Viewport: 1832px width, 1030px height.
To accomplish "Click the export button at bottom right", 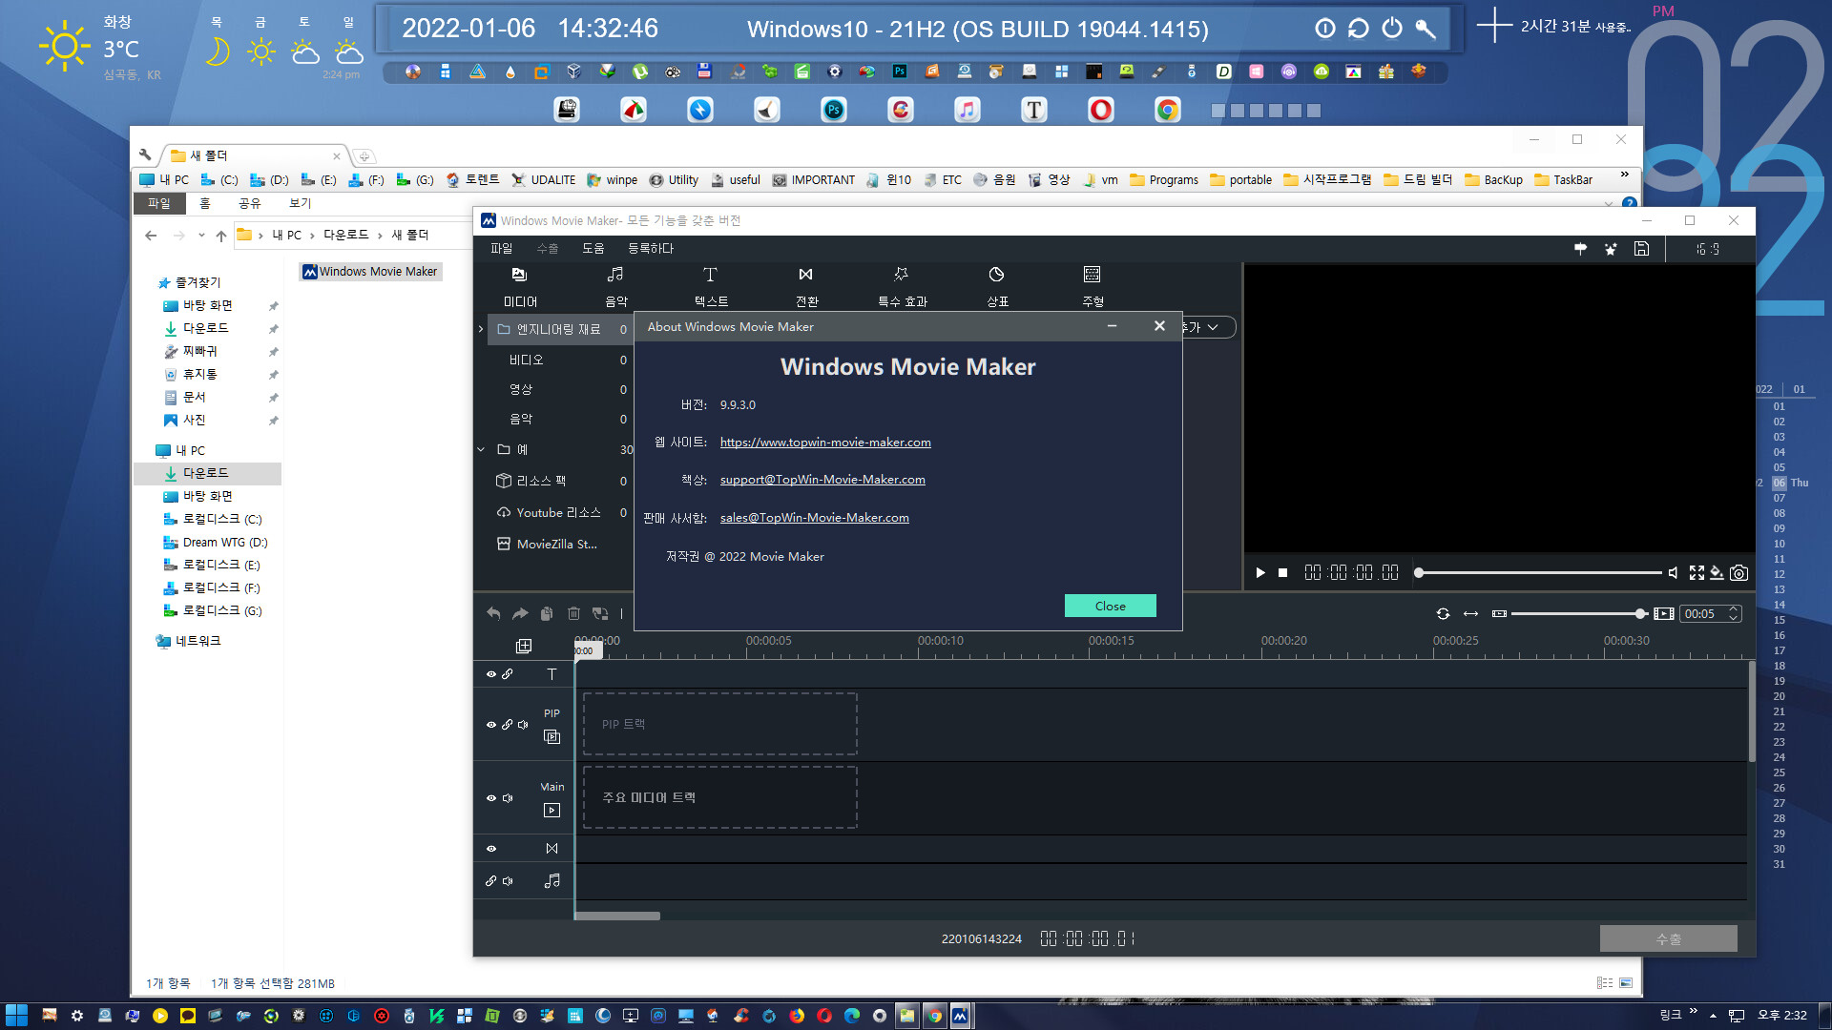I will 1668,939.
